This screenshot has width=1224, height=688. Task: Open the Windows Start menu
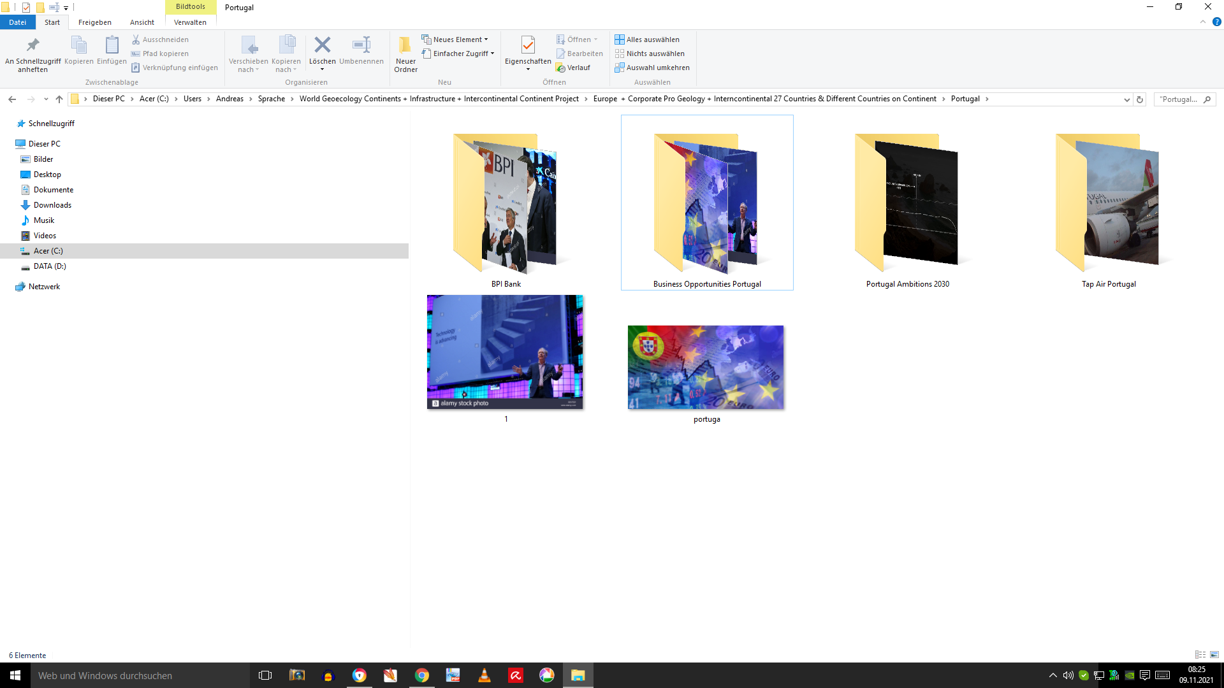[x=15, y=675]
